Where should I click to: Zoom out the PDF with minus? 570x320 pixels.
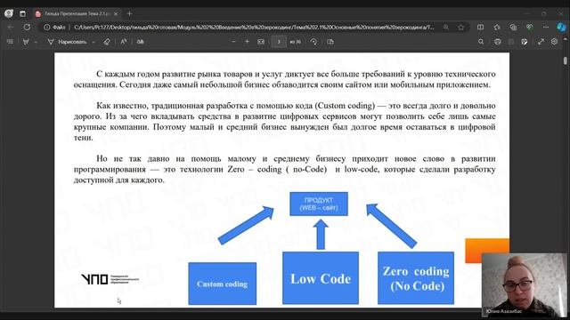pyautogui.click(x=233, y=42)
